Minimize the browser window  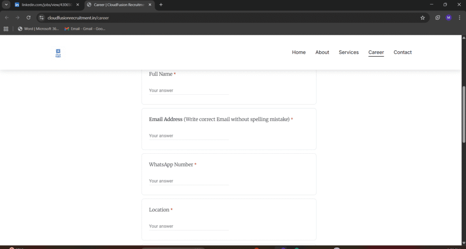tap(431, 5)
